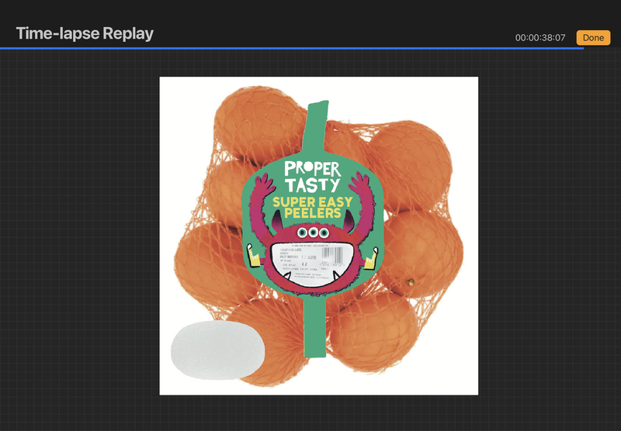Click the dark grid background left of canvas
Screen dimensions: 621x431
pyautogui.click(x=78, y=233)
